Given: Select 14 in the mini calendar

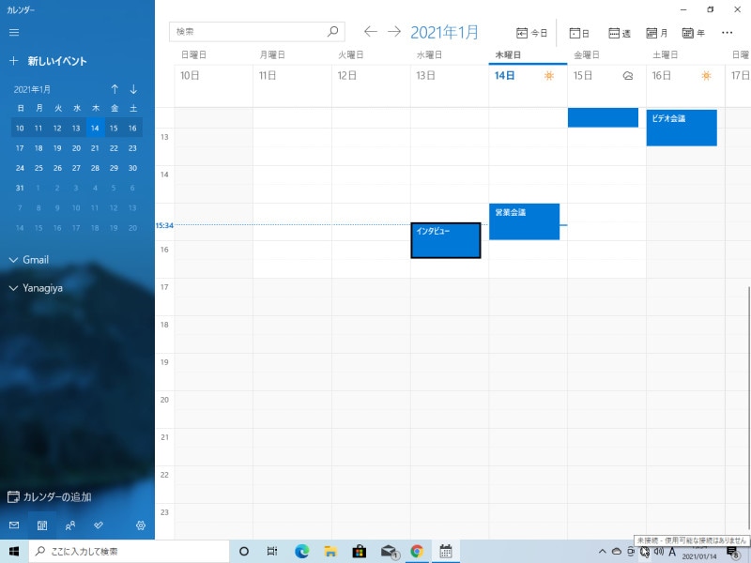Looking at the screenshot, I should click(96, 129).
